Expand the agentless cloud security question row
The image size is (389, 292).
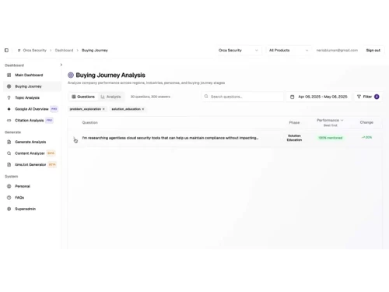pyautogui.click(x=74, y=139)
